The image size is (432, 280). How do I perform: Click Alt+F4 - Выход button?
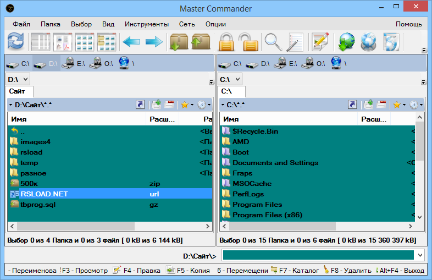point(400,270)
